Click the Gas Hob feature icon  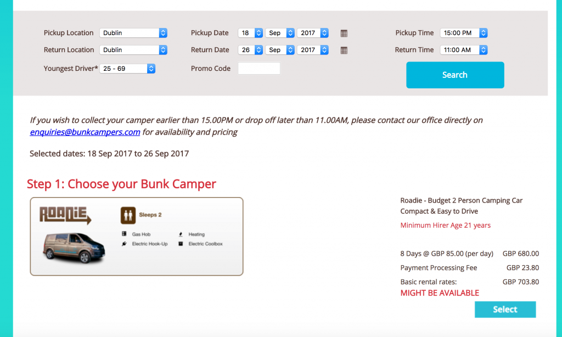(124, 234)
